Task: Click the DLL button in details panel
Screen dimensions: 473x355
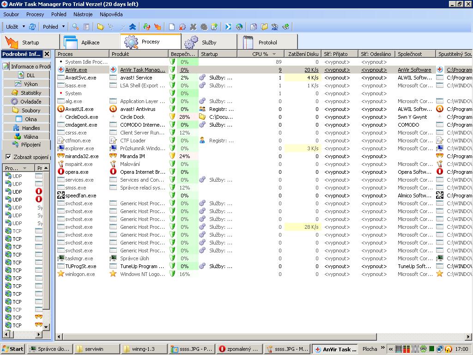Action: coord(26,75)
